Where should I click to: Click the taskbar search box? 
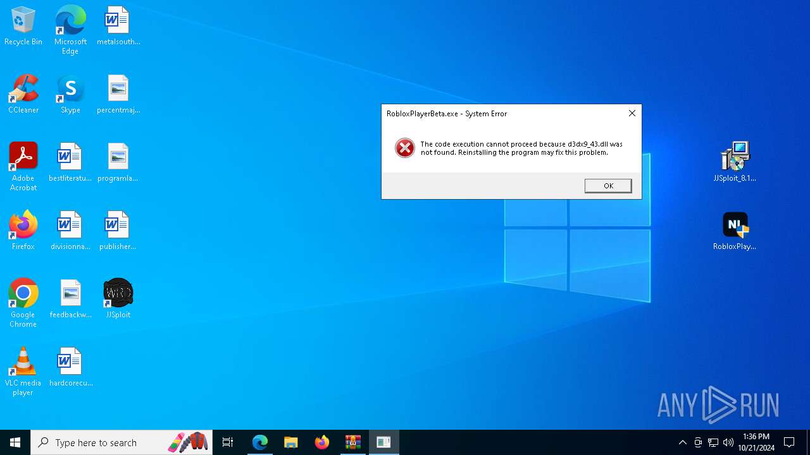(121, 442)
